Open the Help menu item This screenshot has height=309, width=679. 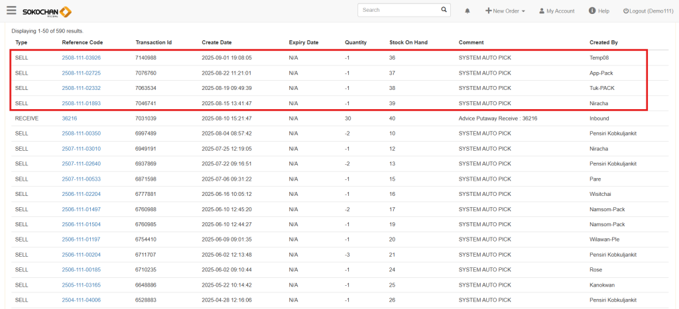pos(599,11)
